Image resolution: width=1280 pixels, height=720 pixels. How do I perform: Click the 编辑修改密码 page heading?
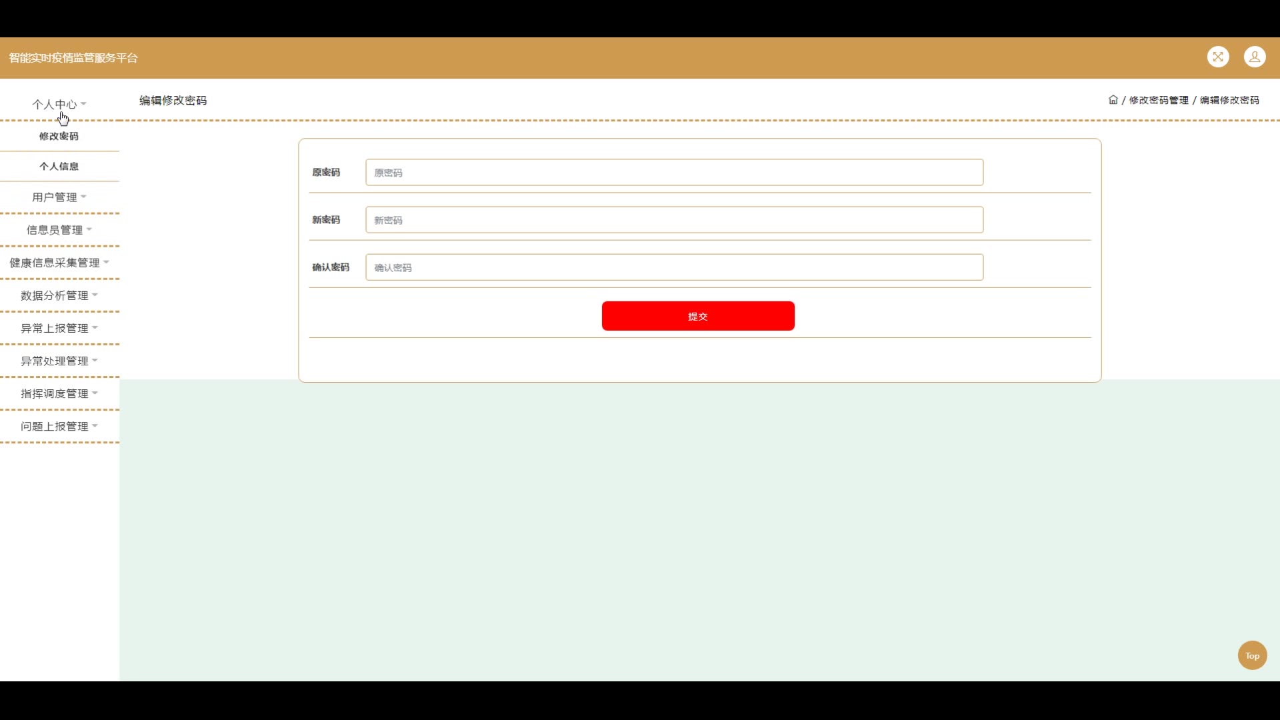tap(173, 101)
